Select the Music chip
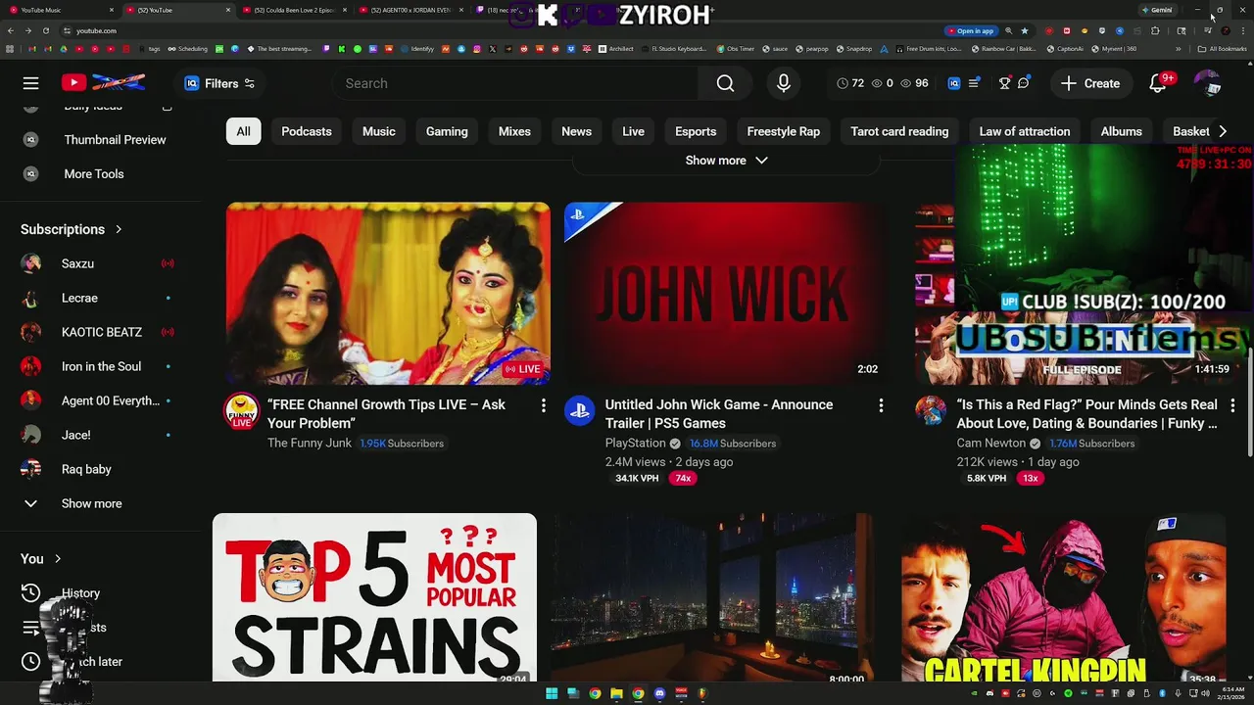The image size is (1254, 705). (379, 131)
